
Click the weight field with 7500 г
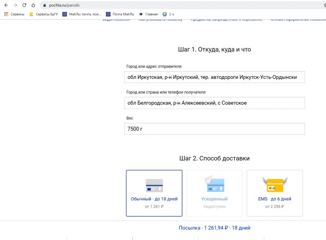pyautogui.click(x=214, y=129)
